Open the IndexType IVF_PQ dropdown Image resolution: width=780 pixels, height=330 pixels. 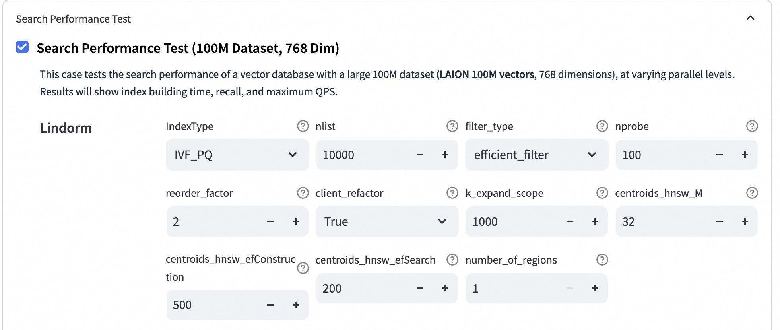coord(237,155)
